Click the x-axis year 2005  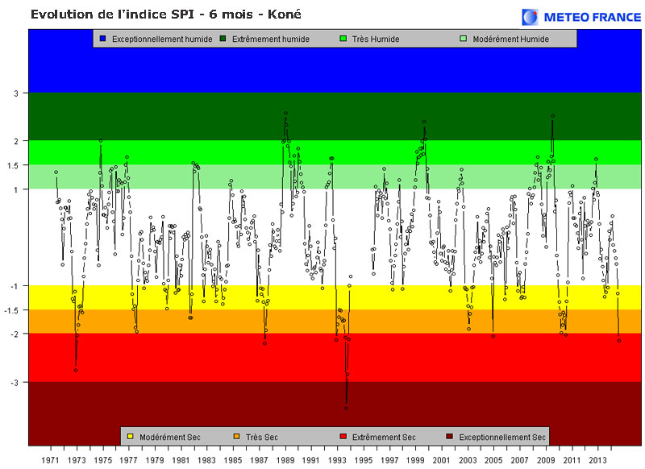click(x=493, y=460)
